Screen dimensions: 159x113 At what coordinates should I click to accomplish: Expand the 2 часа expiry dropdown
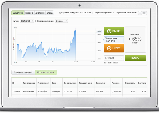pyautogui.click(x=61, y=21)
